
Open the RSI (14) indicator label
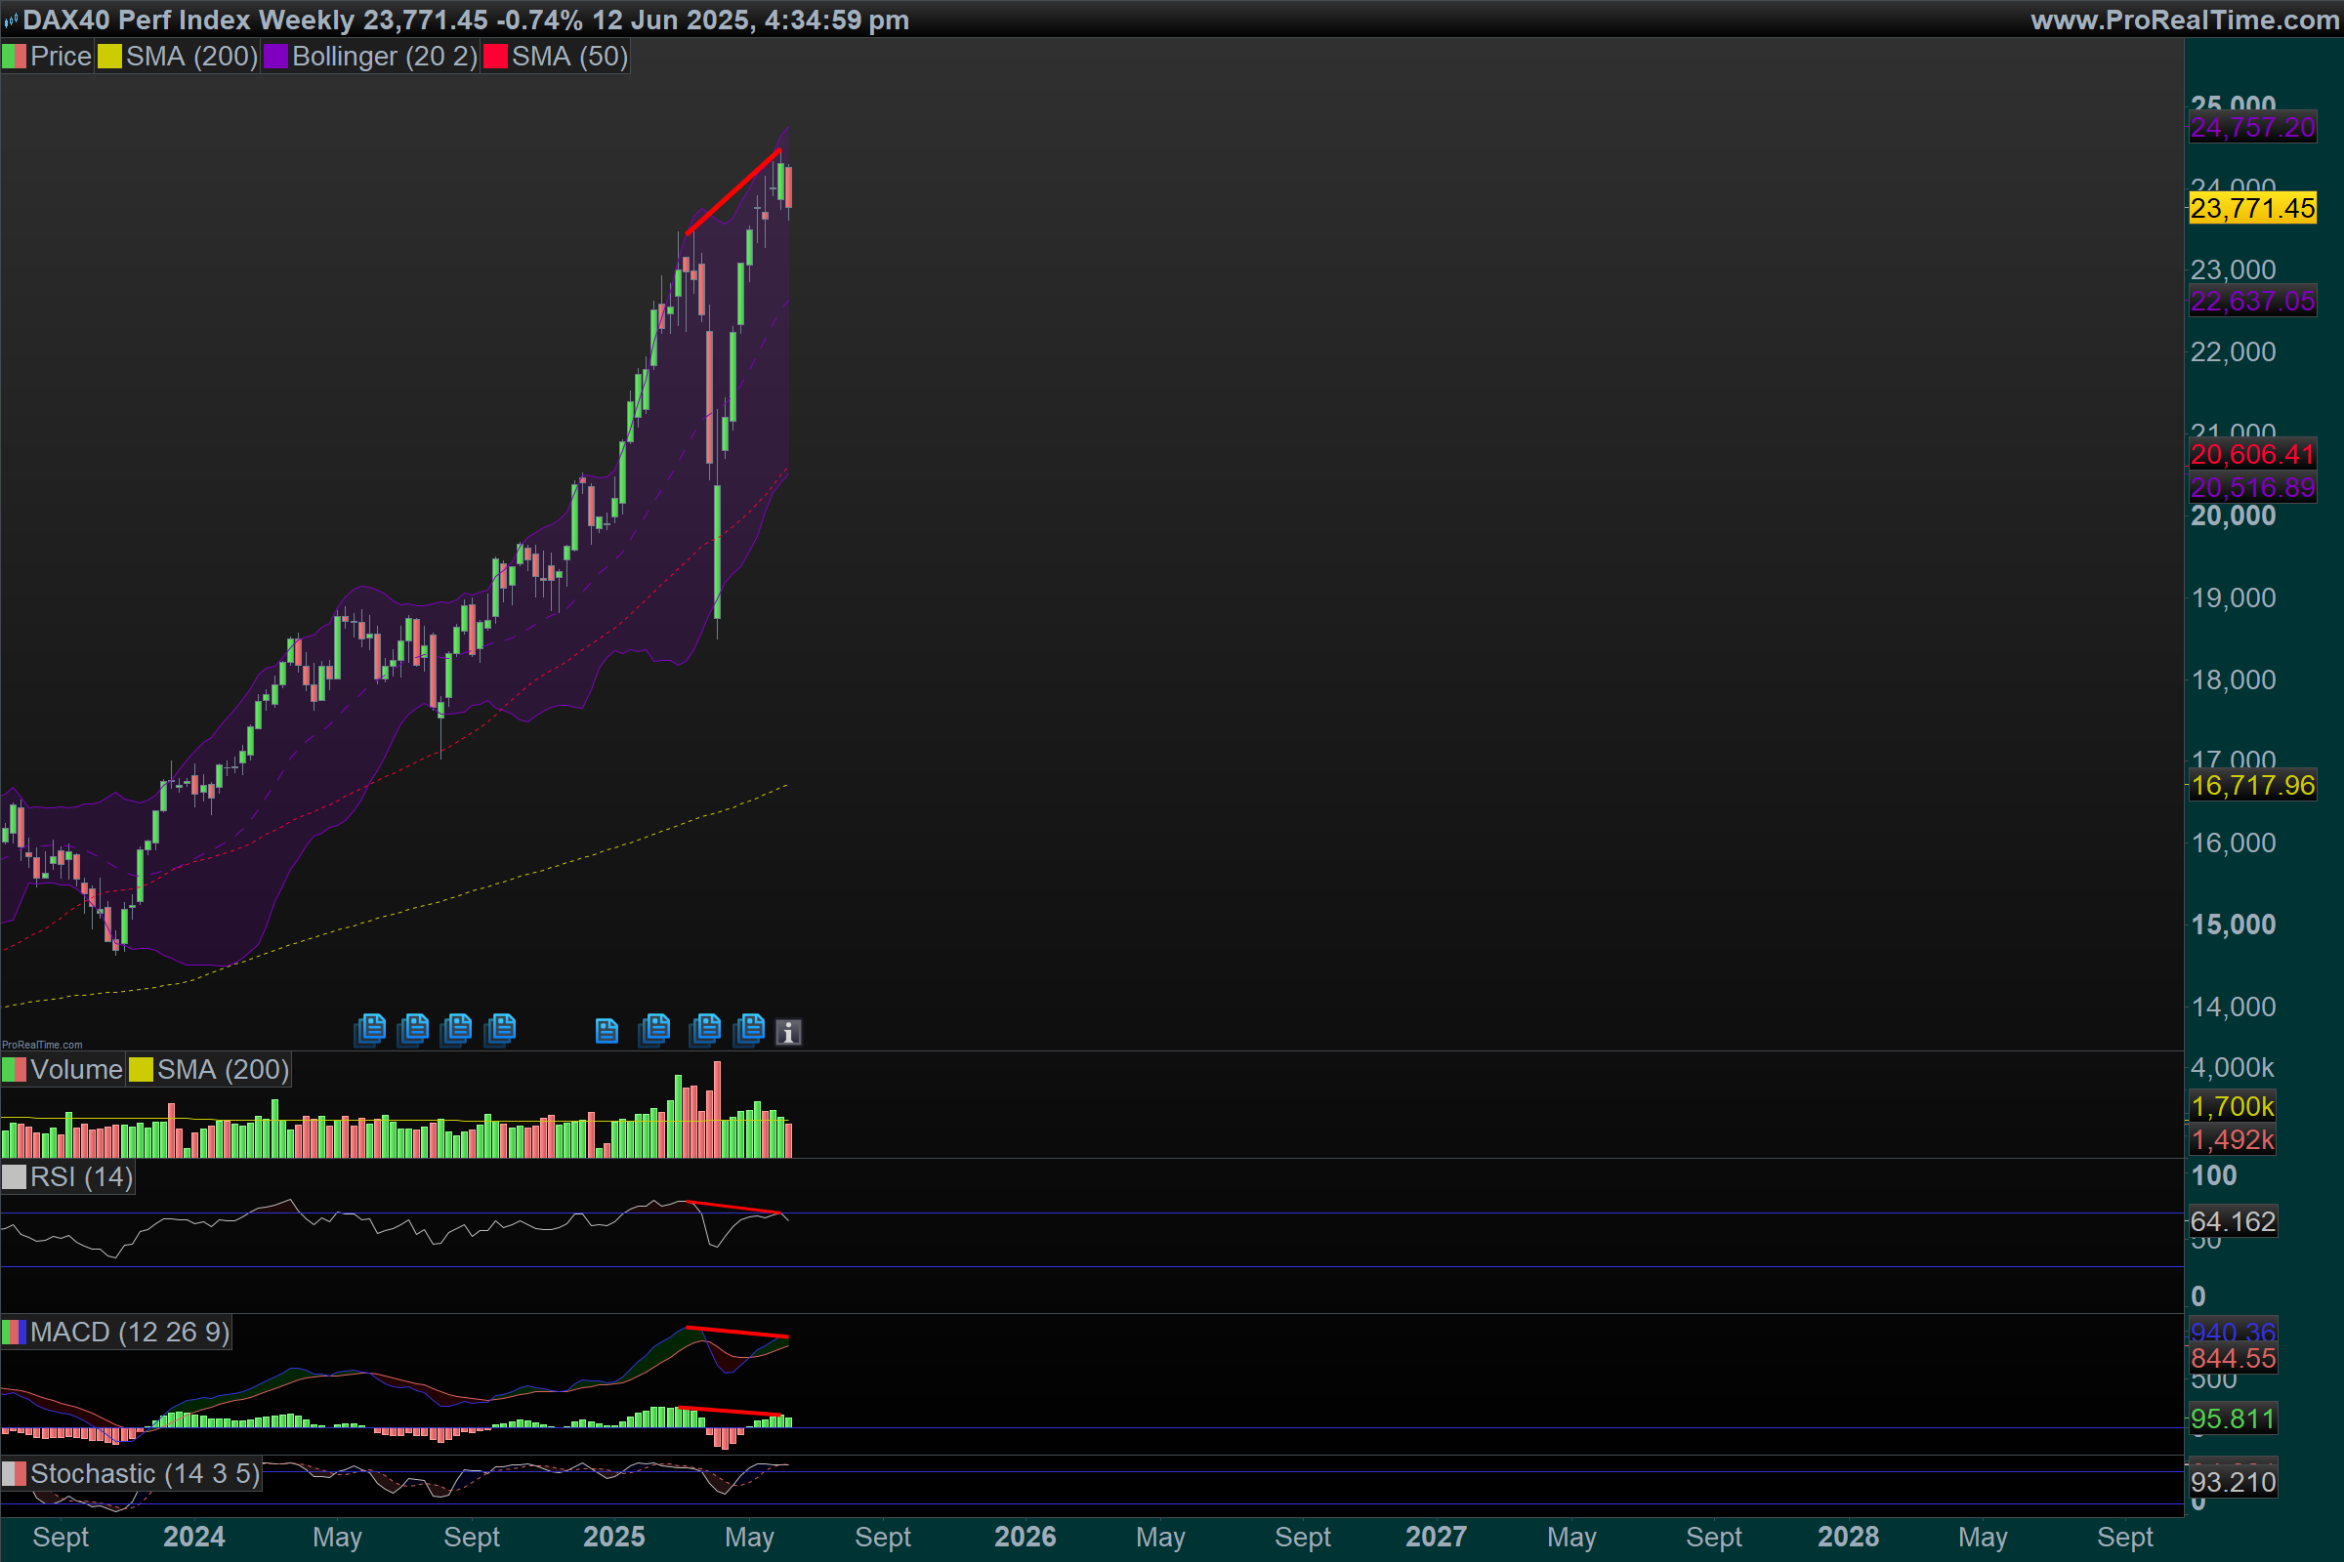81,1177
